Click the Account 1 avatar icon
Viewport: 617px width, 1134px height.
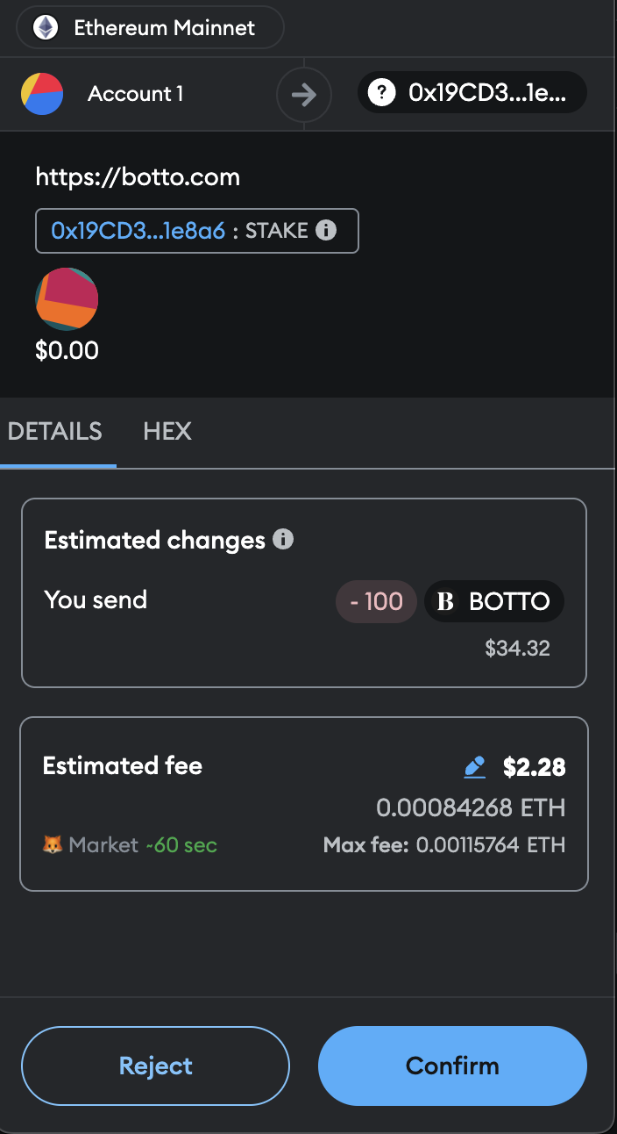tap(42, 94)
